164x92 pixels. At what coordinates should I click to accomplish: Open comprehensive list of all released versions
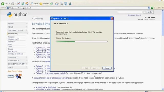pyautogui.click(x=51, y=78)
